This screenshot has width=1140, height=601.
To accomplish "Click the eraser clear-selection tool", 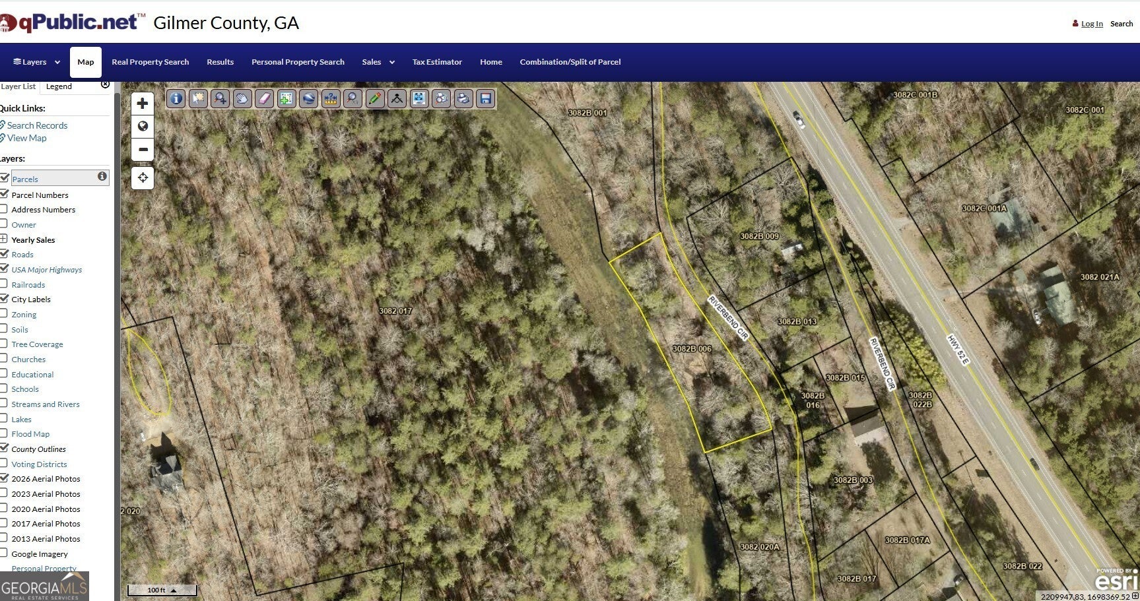I will tap(264, 99).
